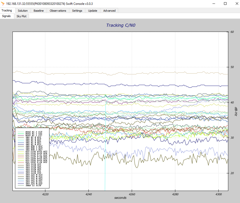Screen dimensions: 240x203
Task: Switch to the Tracking tab
Action: click(x=7, y=11)
